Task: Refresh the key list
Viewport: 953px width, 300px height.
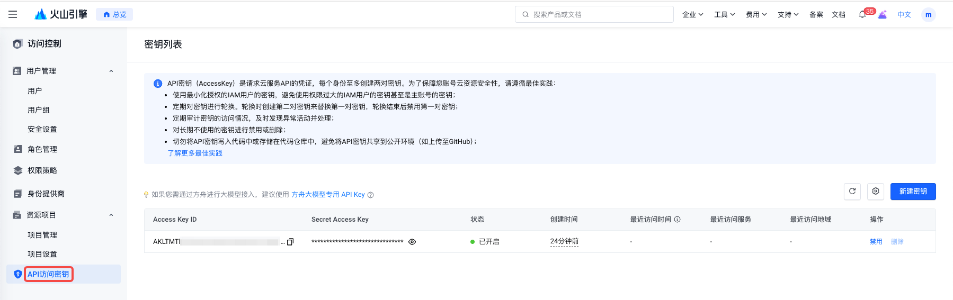Action: tap(852, 192)
